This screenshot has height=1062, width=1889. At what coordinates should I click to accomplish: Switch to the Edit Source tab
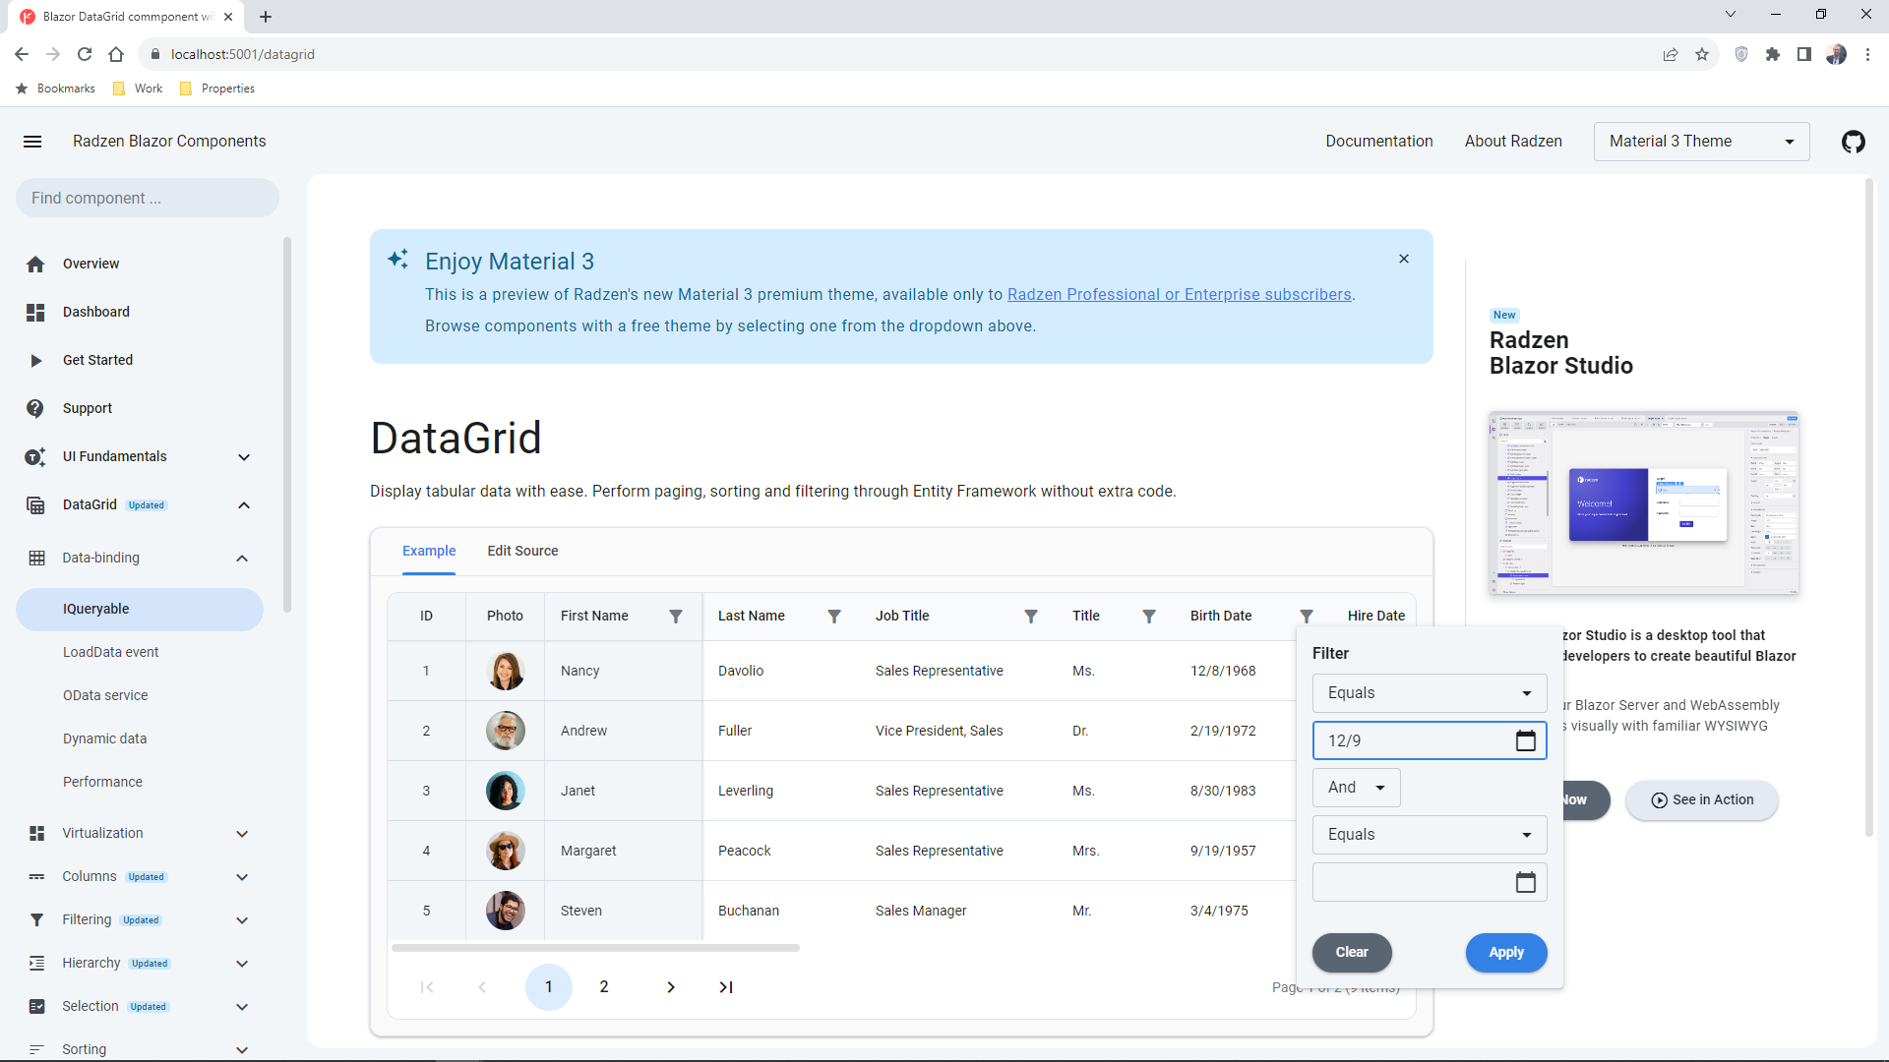(522, 552)
